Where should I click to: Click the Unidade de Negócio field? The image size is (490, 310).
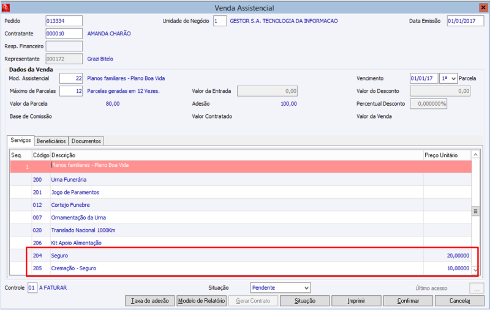(220, 21)
